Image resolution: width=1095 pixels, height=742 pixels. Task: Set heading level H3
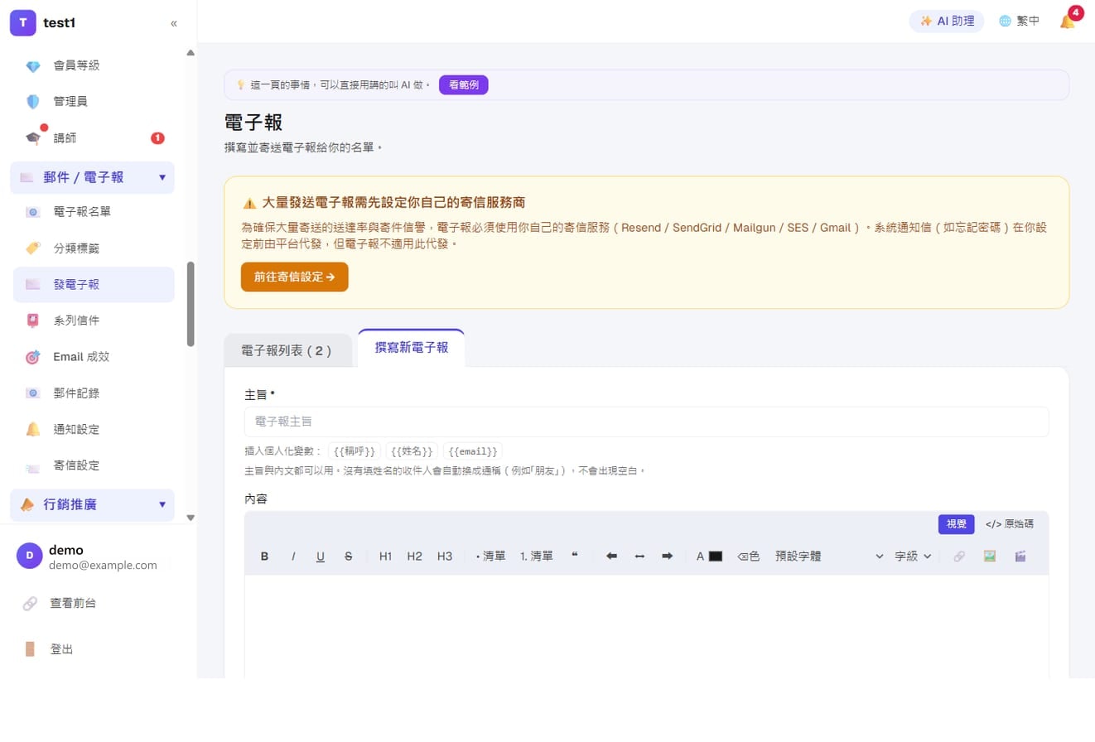click(x=445, y=556)
